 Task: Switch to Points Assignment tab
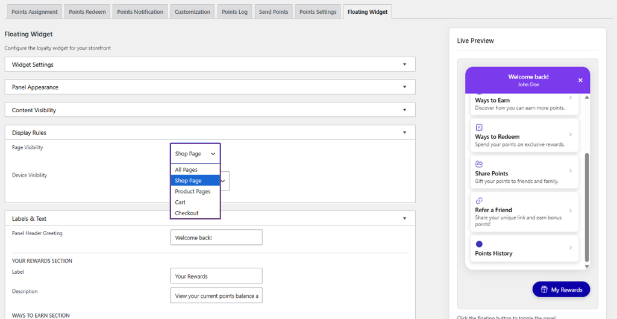click(x=34, y=12)
